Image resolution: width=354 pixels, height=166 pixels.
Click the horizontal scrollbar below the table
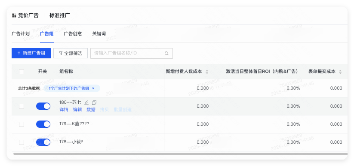pyautogui.click(x=180, y=154)
